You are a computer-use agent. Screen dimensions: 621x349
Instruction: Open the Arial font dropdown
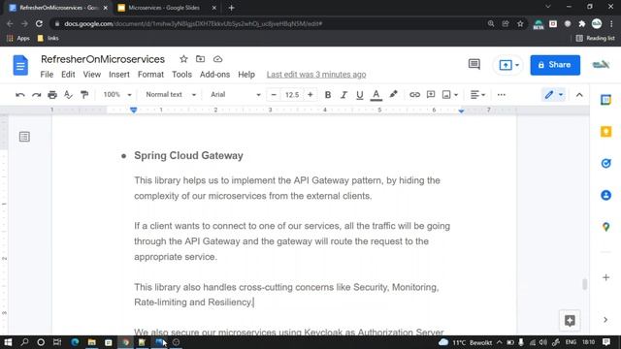(x=235, y=95)
